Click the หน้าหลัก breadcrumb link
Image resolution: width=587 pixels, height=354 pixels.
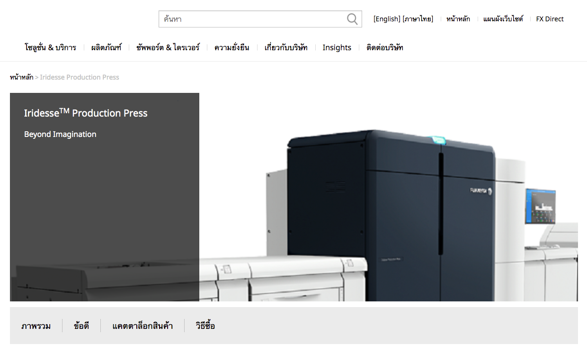coord(21,77)
